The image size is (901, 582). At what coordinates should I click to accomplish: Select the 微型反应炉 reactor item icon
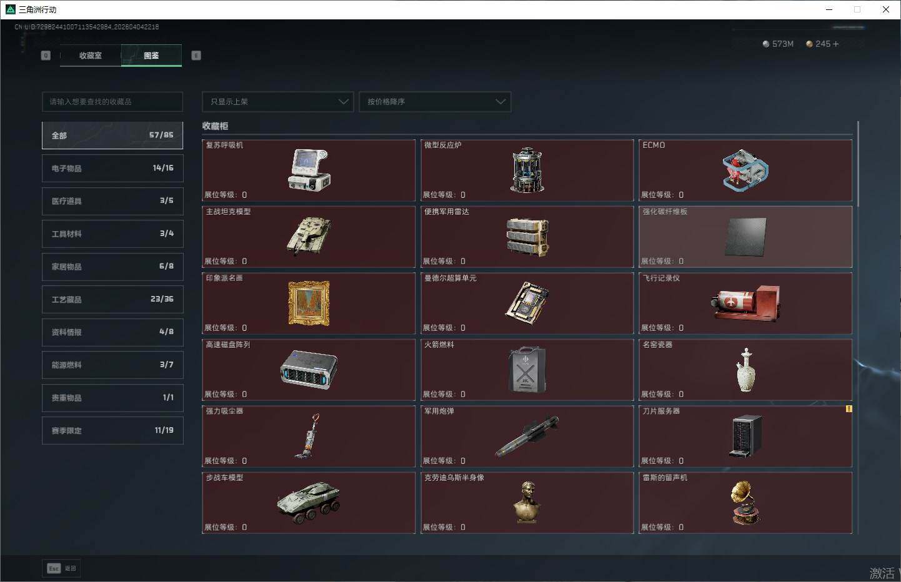coord(527,170)
